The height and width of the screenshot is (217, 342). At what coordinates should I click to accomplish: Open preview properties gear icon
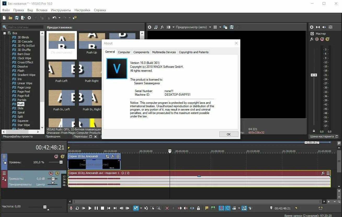point(150,27)
